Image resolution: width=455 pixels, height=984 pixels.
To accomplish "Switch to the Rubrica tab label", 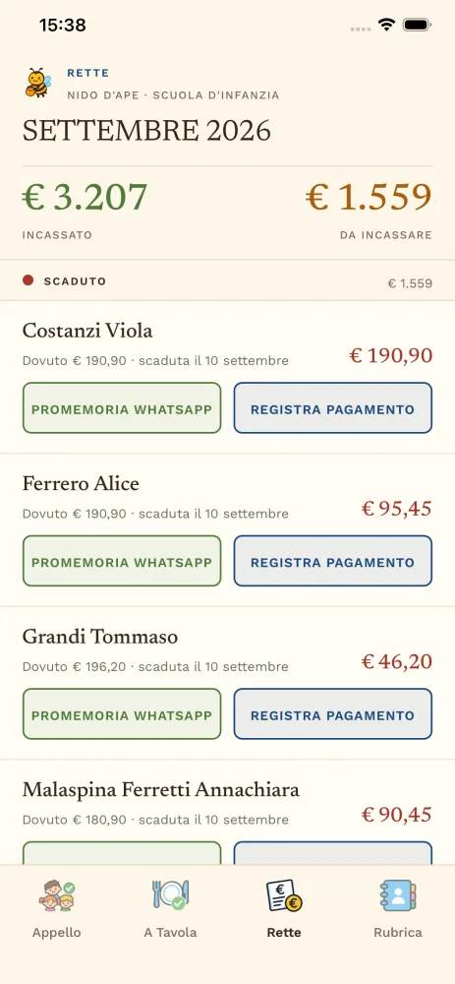I will click(398, 933).
